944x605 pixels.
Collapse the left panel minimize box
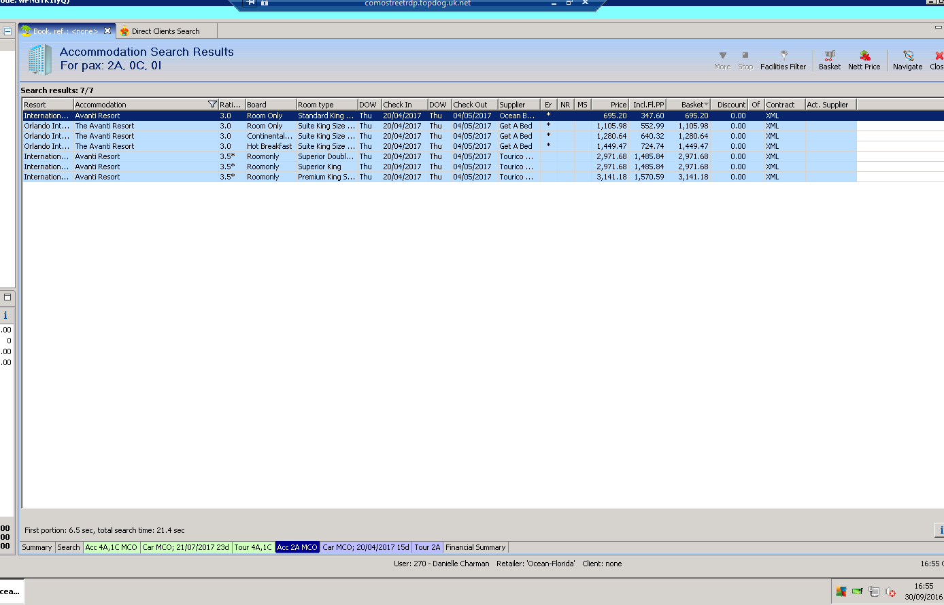click(x=7, y=31)
